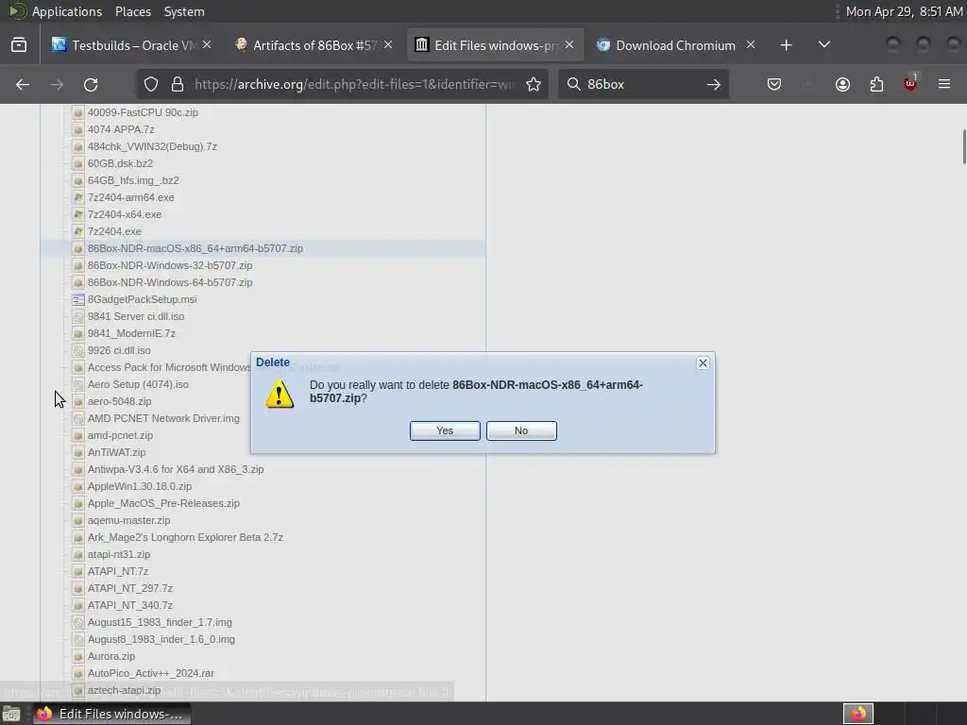Select AMD PCNET Network Driver.img file
The image size is (967, 725).
pyautogui.click(x=162, y=418)
